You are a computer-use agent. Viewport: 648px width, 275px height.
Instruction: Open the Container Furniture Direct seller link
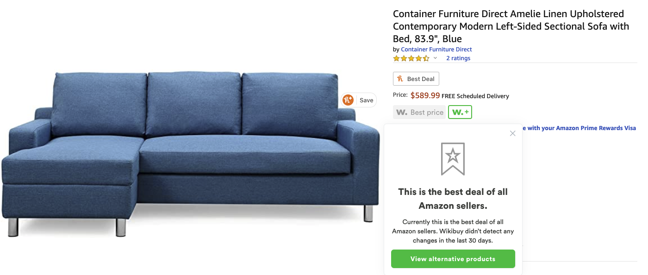click(436, 50)
